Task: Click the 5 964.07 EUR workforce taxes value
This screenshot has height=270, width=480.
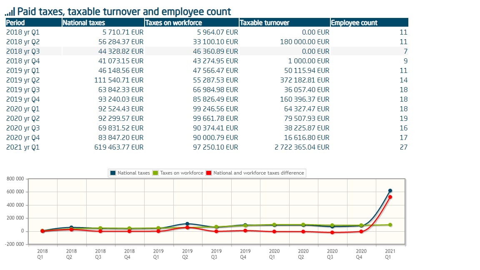Action: pyautogui.click(x=217, y=32)
